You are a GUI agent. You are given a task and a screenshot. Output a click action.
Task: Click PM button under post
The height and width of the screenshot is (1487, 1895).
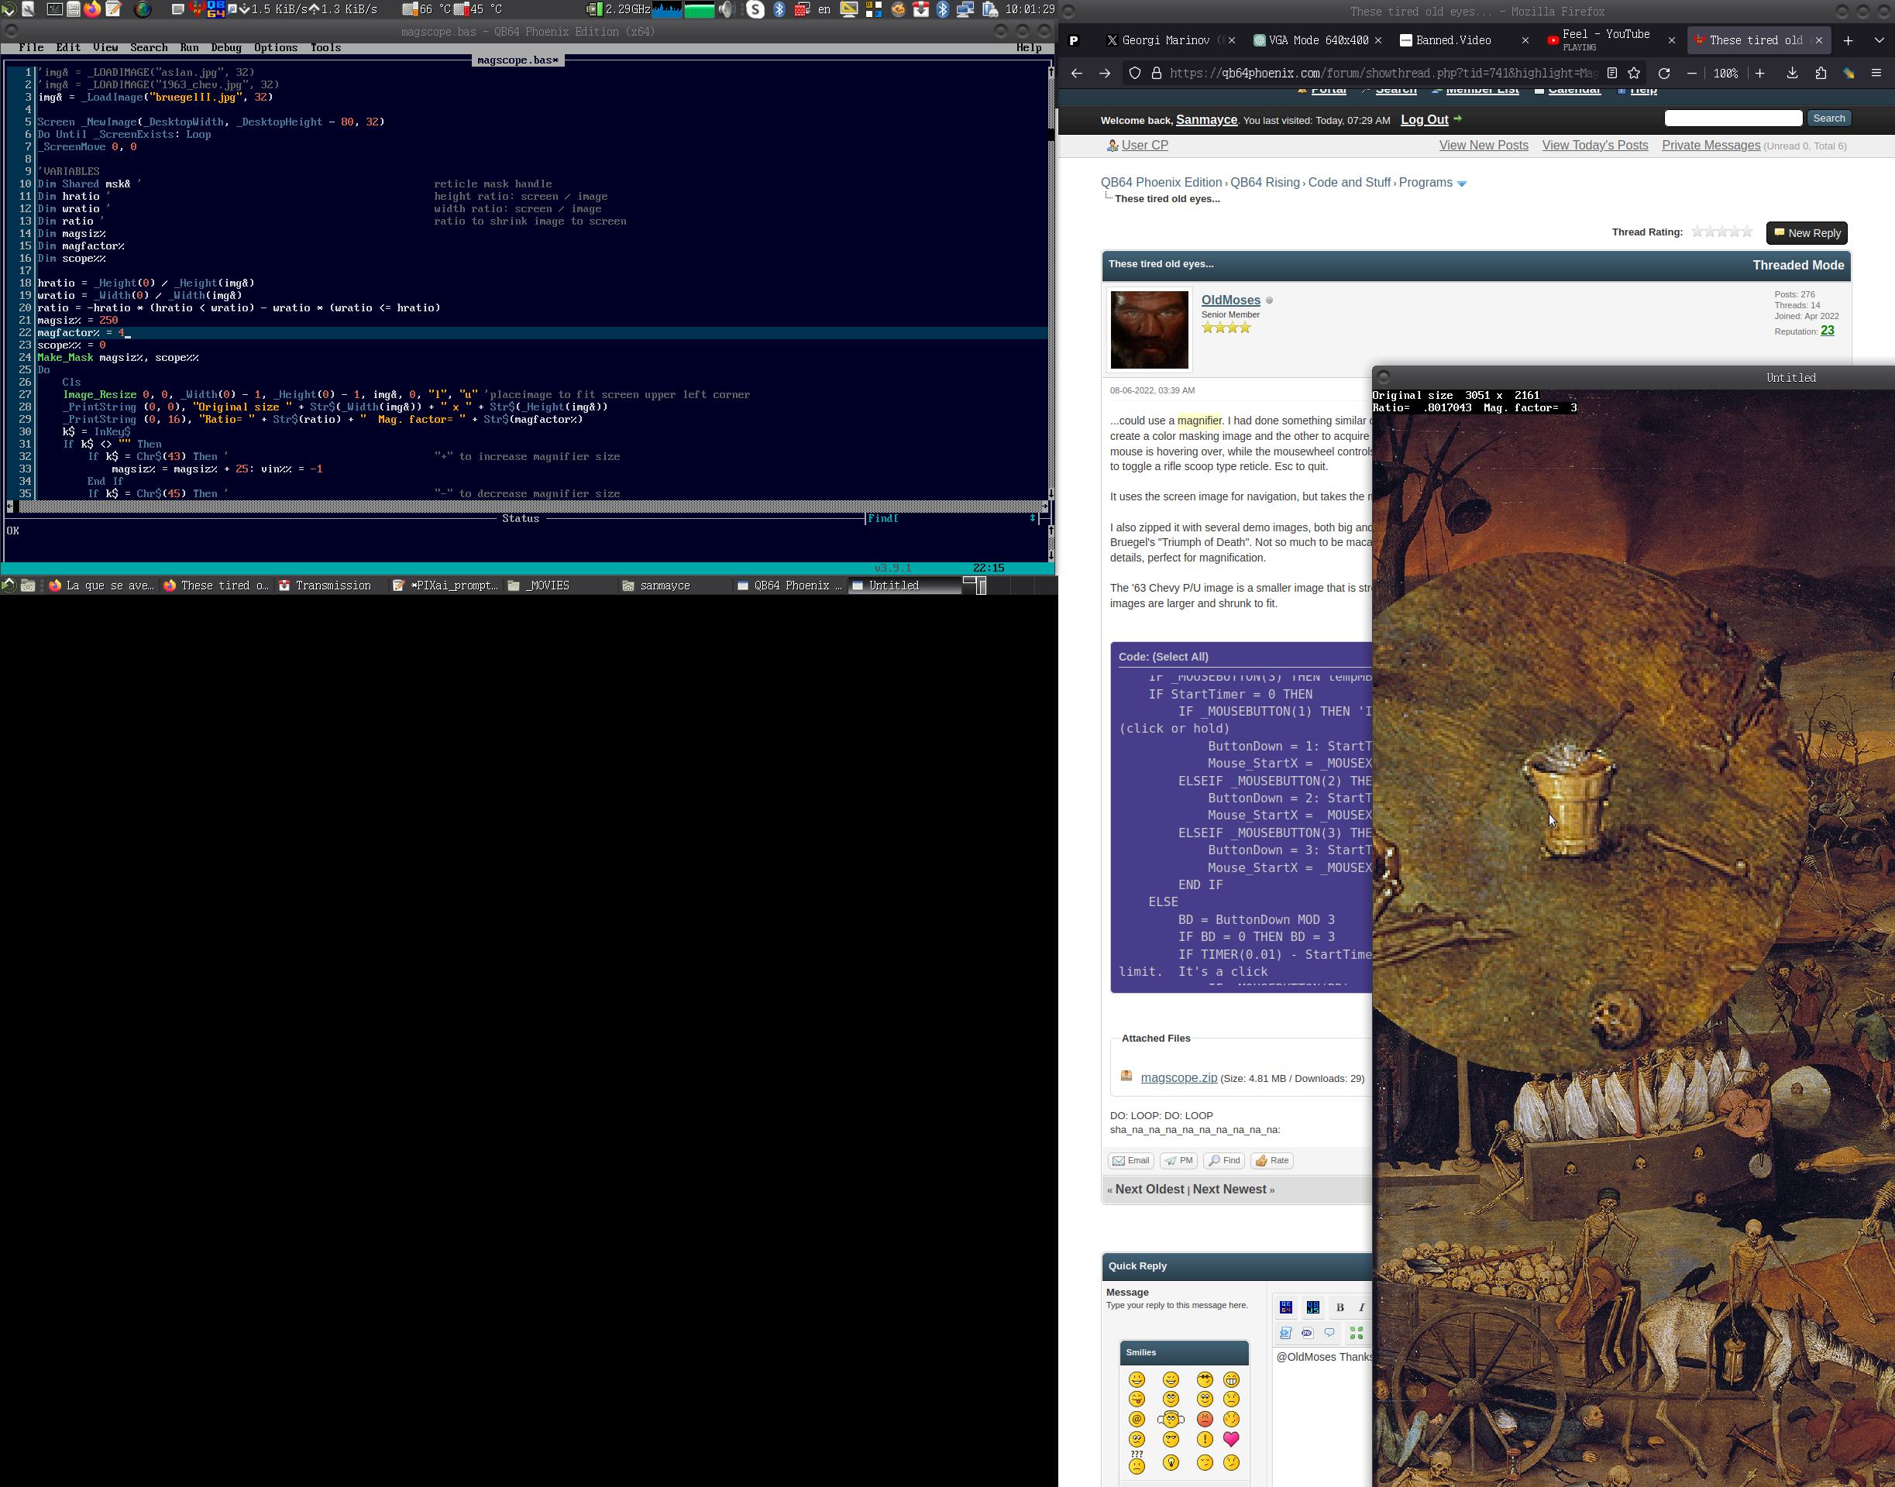coord(1178,1160)
